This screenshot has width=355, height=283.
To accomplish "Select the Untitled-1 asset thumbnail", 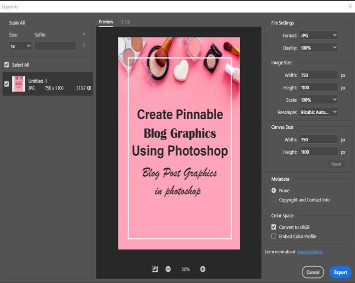I will (19, 84).
